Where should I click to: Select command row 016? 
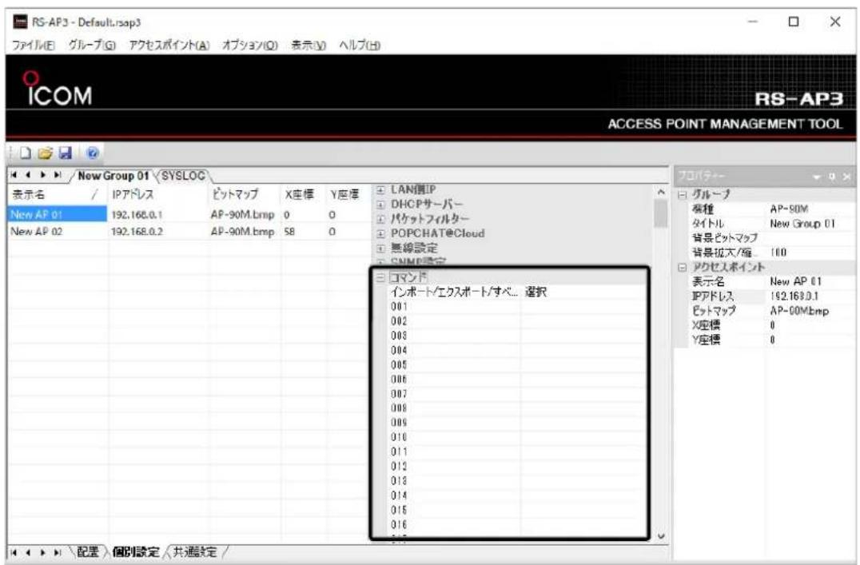(516, 524)
